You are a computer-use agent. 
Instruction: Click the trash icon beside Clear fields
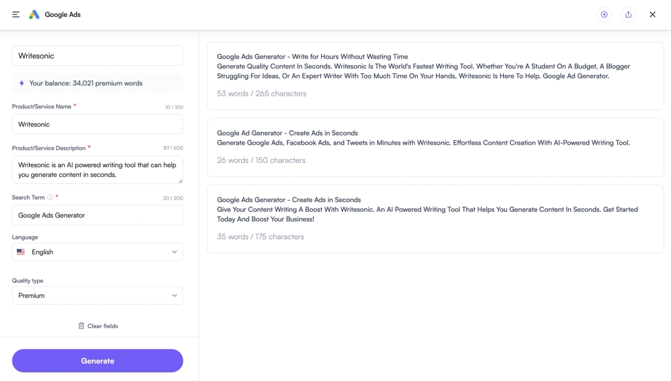click(x=81, y=326)
